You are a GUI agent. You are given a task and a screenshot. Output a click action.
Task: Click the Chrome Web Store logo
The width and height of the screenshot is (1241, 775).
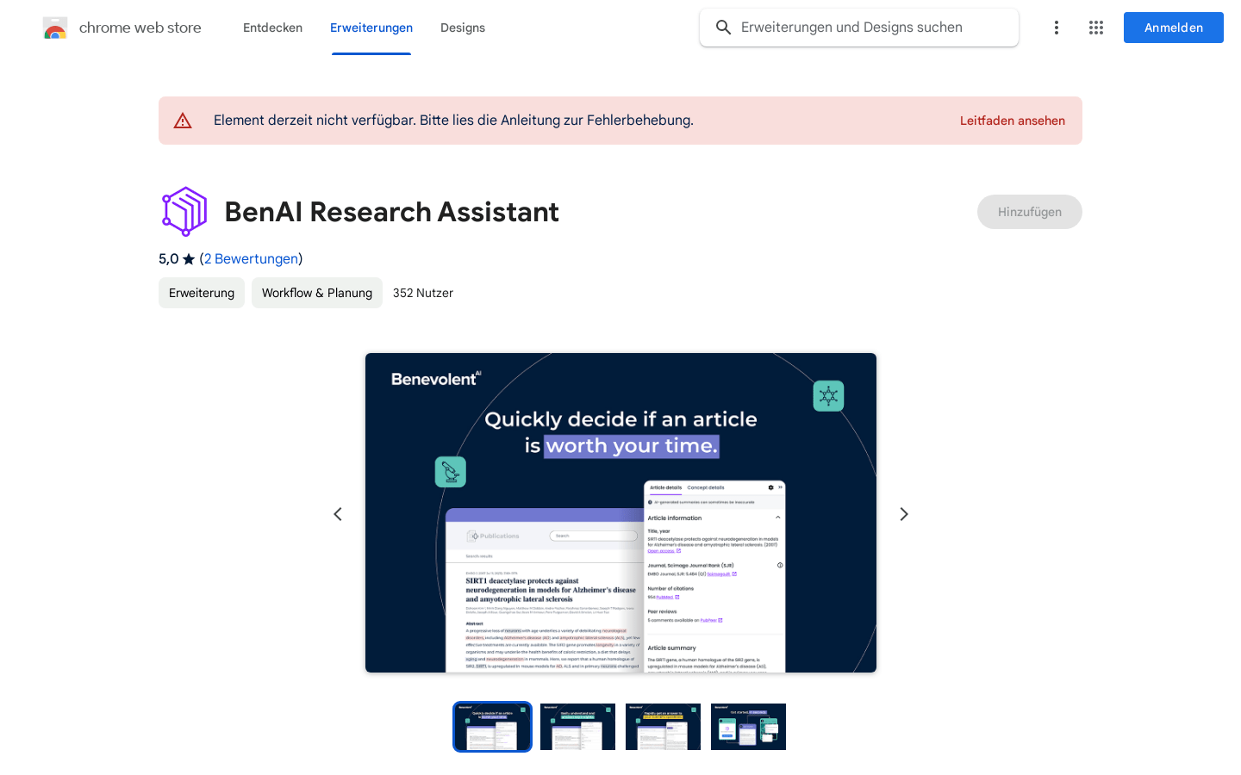pyautogui.click(x=55, y=27)
